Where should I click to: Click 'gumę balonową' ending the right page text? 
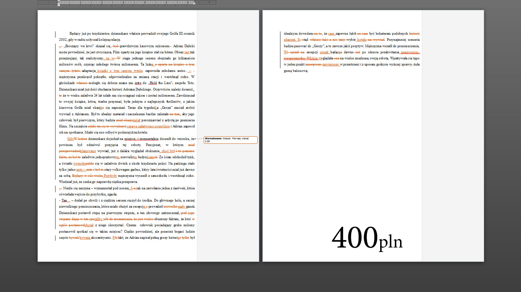pyautogui.click(x=296, y=71)
